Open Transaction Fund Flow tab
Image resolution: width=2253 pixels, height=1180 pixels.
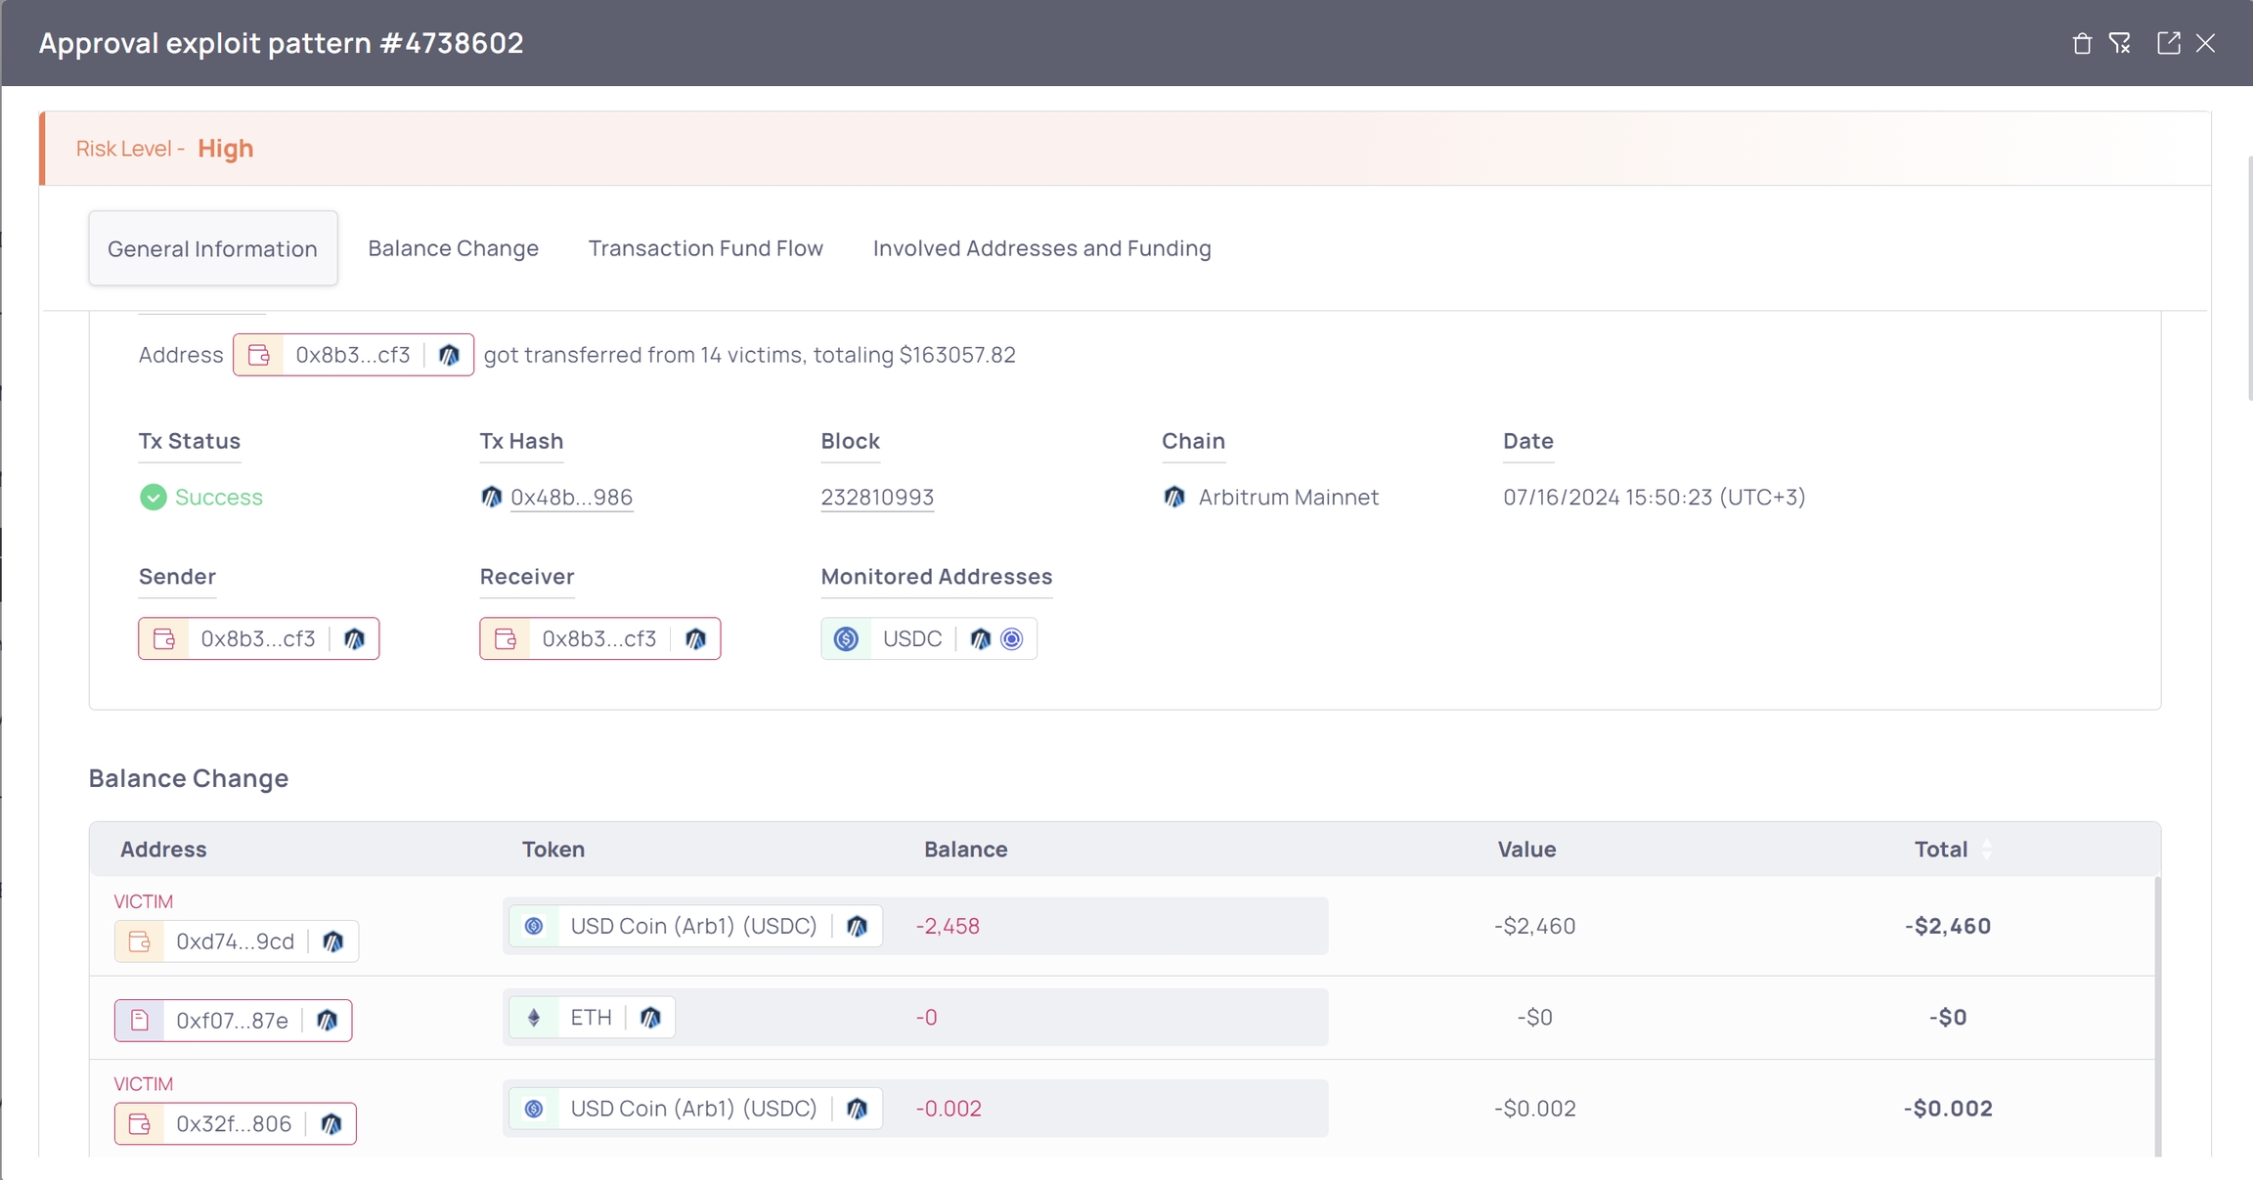click(705, 248)
